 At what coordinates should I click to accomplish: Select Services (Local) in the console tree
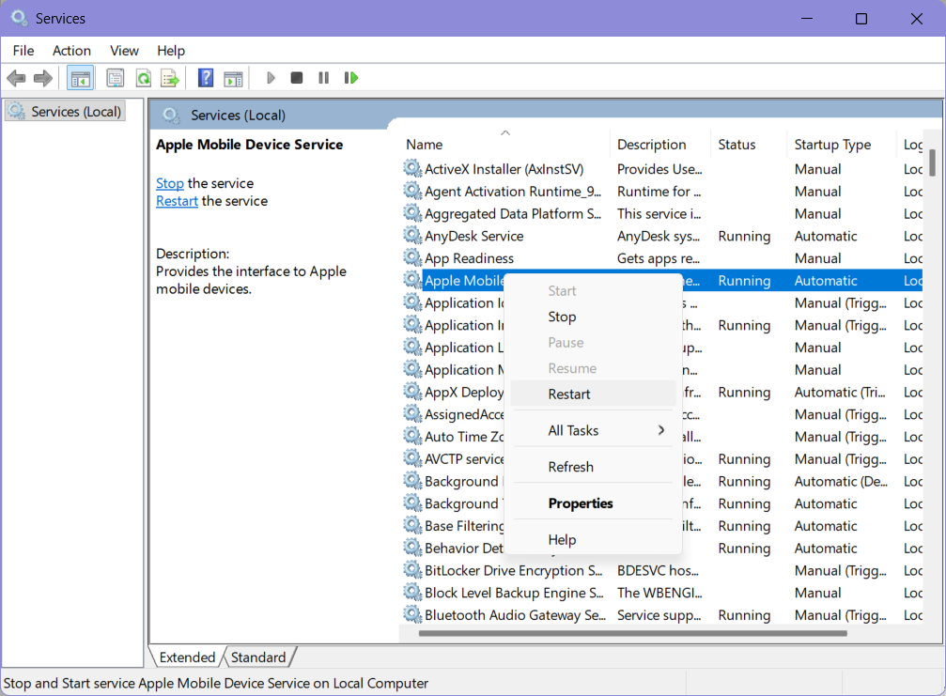(65, 112)
